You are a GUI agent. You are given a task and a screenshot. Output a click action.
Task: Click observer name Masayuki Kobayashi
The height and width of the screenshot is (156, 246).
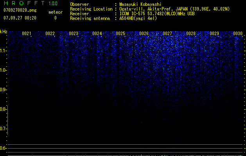coord(140,4)
